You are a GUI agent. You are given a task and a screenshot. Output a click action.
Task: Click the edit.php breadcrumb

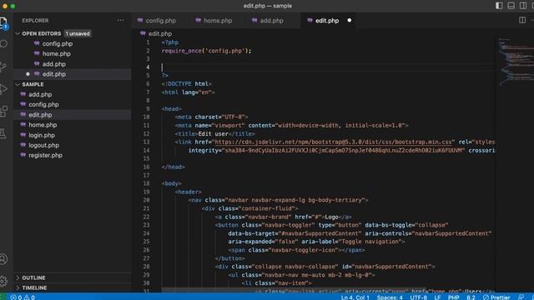159,33
